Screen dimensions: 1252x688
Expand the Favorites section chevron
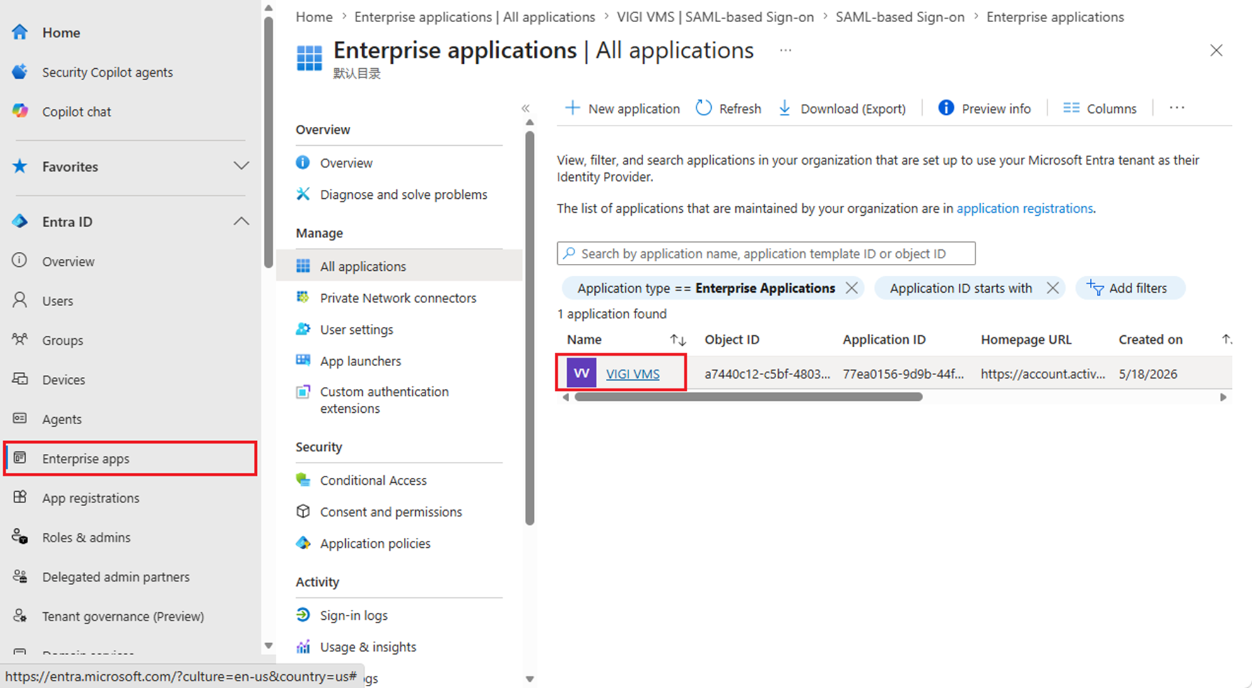[x=241, y=166]
